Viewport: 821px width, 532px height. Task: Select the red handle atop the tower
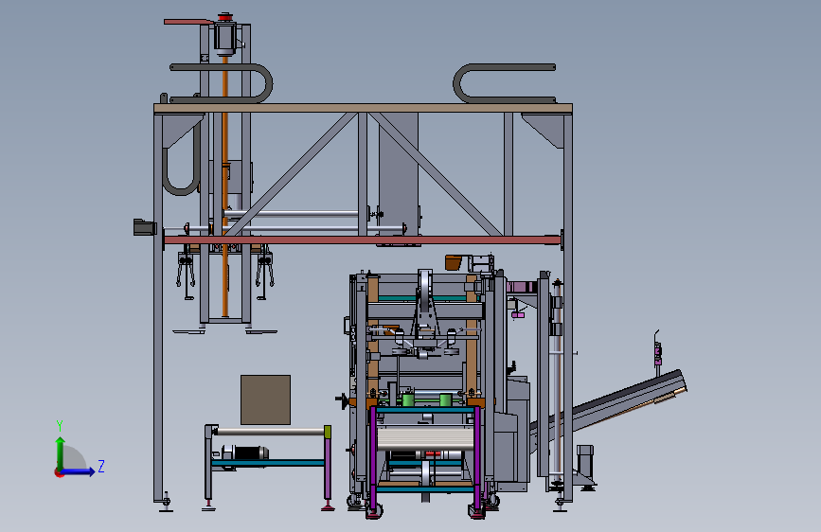point(189,22)
